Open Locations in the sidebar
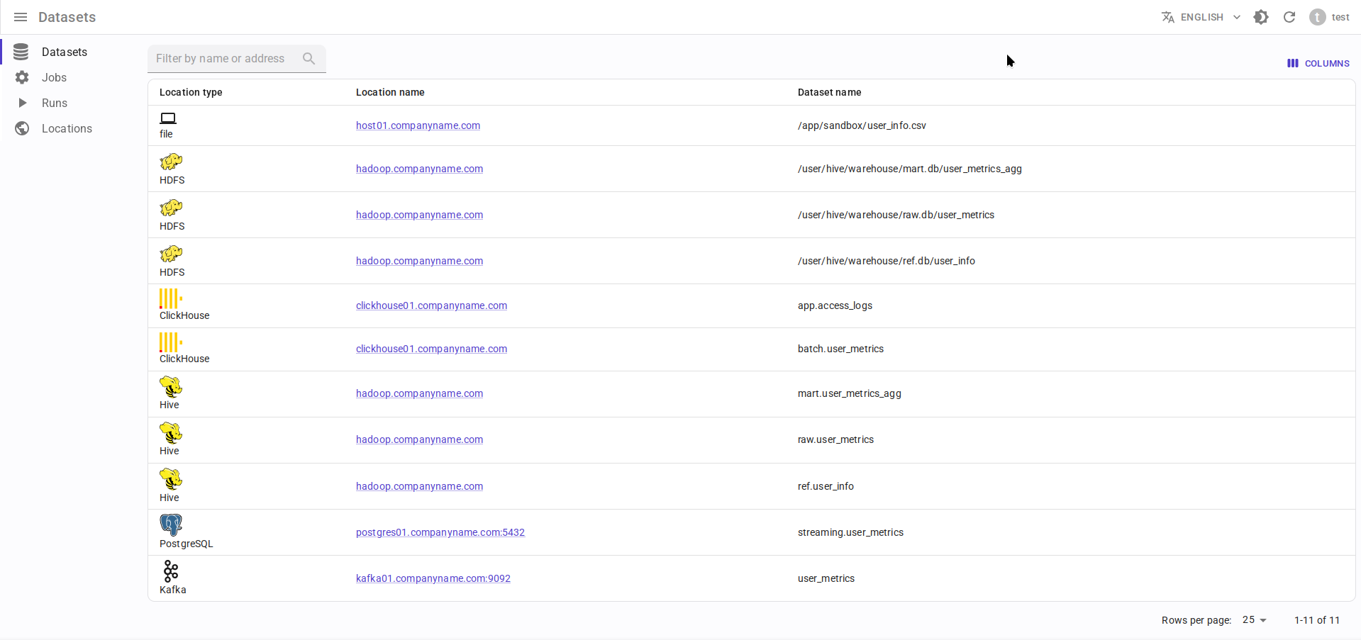Screen dimensions: 1361x640 pos(67,128)
